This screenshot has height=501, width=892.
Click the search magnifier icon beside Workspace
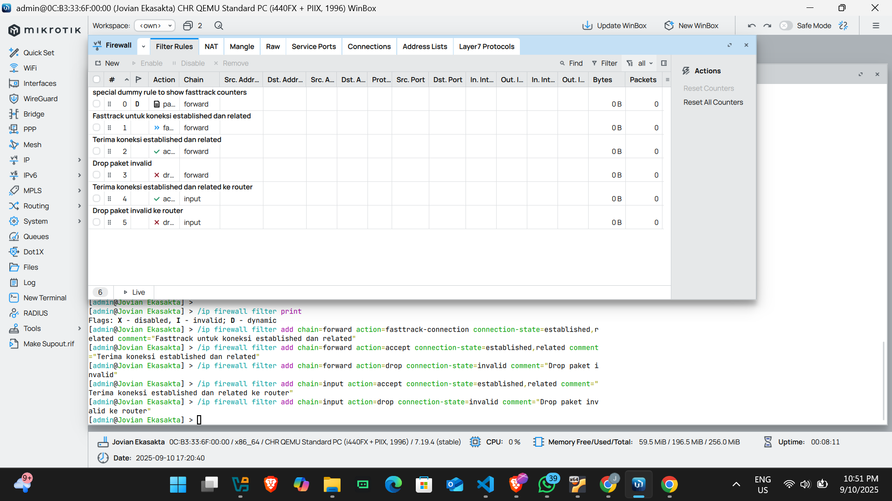219,26
